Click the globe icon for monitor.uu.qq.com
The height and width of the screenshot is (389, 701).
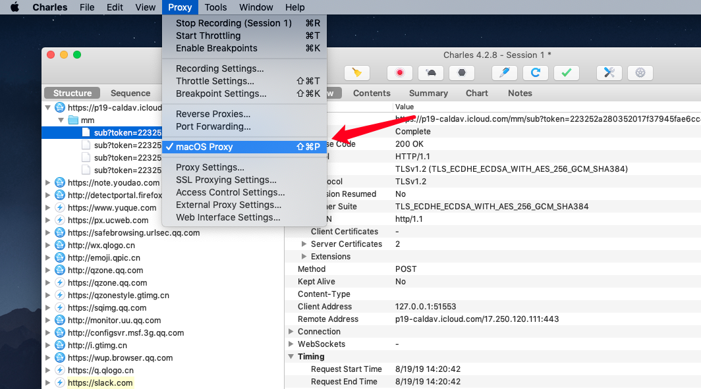(60, 321)
